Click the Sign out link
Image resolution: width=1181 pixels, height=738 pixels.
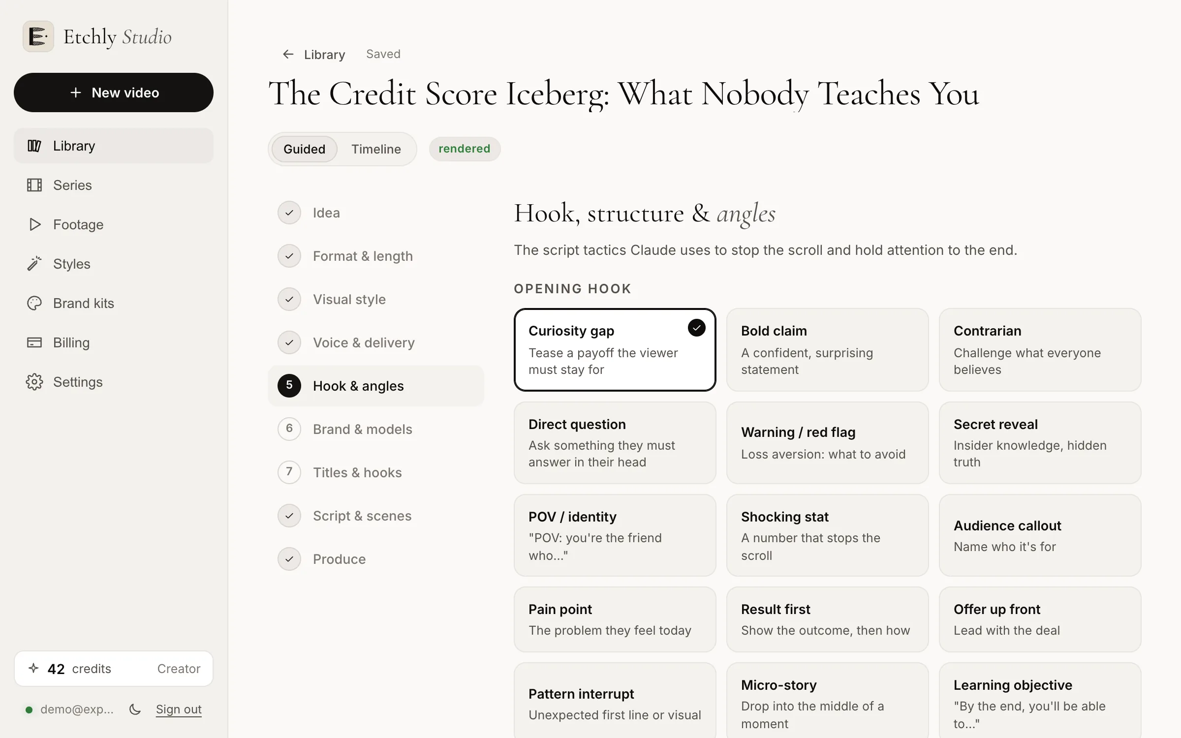pos(179,709)
